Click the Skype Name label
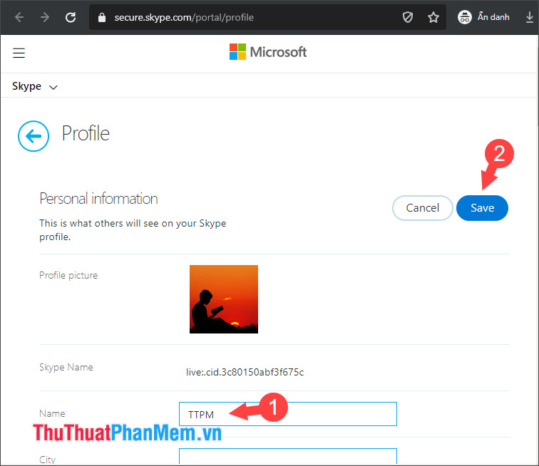This screenshot has width=539, height=466. tap(66, 368)
